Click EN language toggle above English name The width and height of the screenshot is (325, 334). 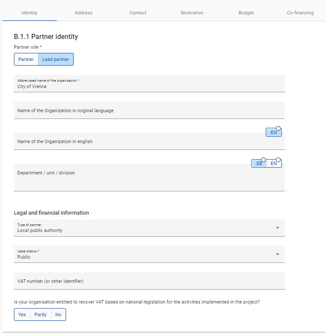(x=274, y=132)
